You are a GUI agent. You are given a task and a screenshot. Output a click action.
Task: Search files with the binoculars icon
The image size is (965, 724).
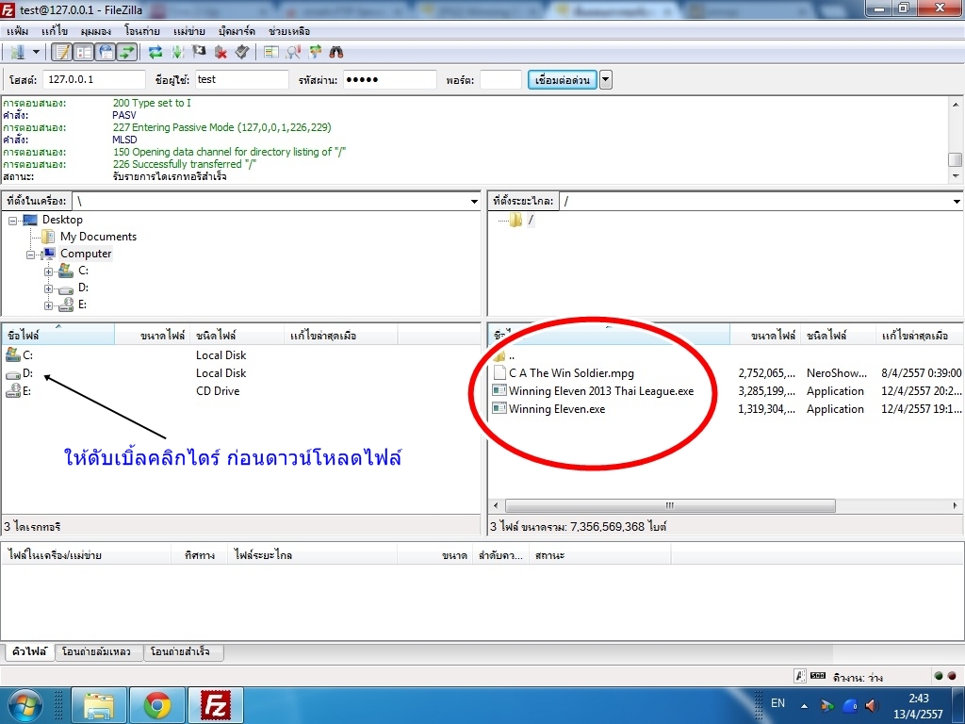[x=336, y=53]
